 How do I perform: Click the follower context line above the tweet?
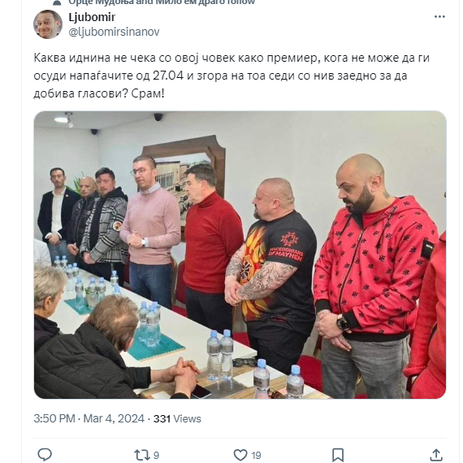[162, 2]
